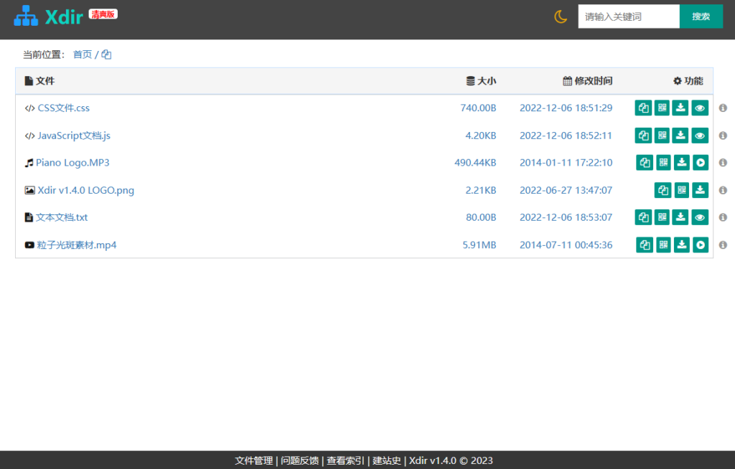Copy link for CSS文件.css
735x469 pixels.
(x=643, y=108)
